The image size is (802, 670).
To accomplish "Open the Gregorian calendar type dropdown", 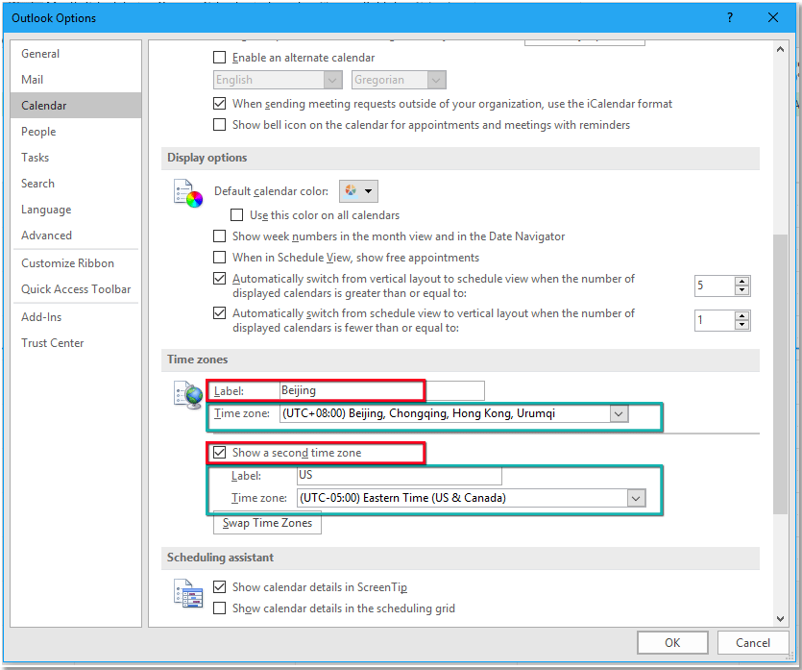I will coord(436,81).
